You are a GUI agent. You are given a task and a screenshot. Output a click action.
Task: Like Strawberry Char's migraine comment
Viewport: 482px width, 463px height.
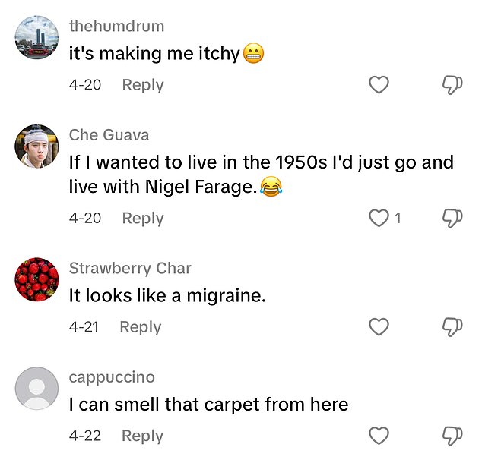(379, 327)
